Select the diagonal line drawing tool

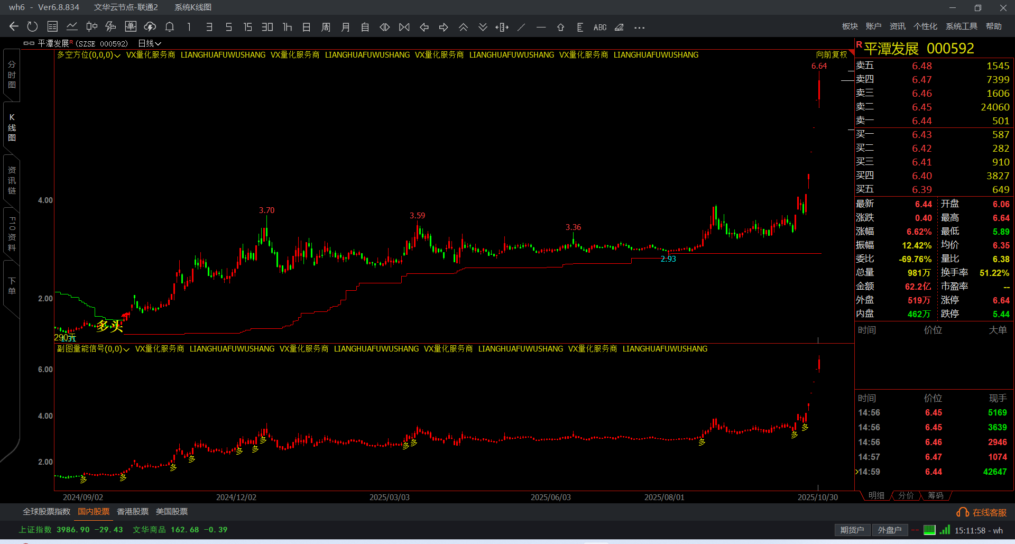click(x=522, y=27)
